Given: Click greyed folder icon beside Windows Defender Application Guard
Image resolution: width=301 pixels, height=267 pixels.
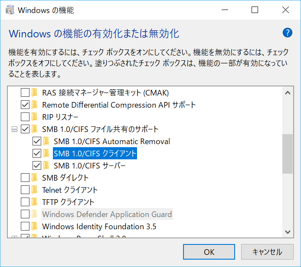Looking at the screenshot, I should [34, 214].
